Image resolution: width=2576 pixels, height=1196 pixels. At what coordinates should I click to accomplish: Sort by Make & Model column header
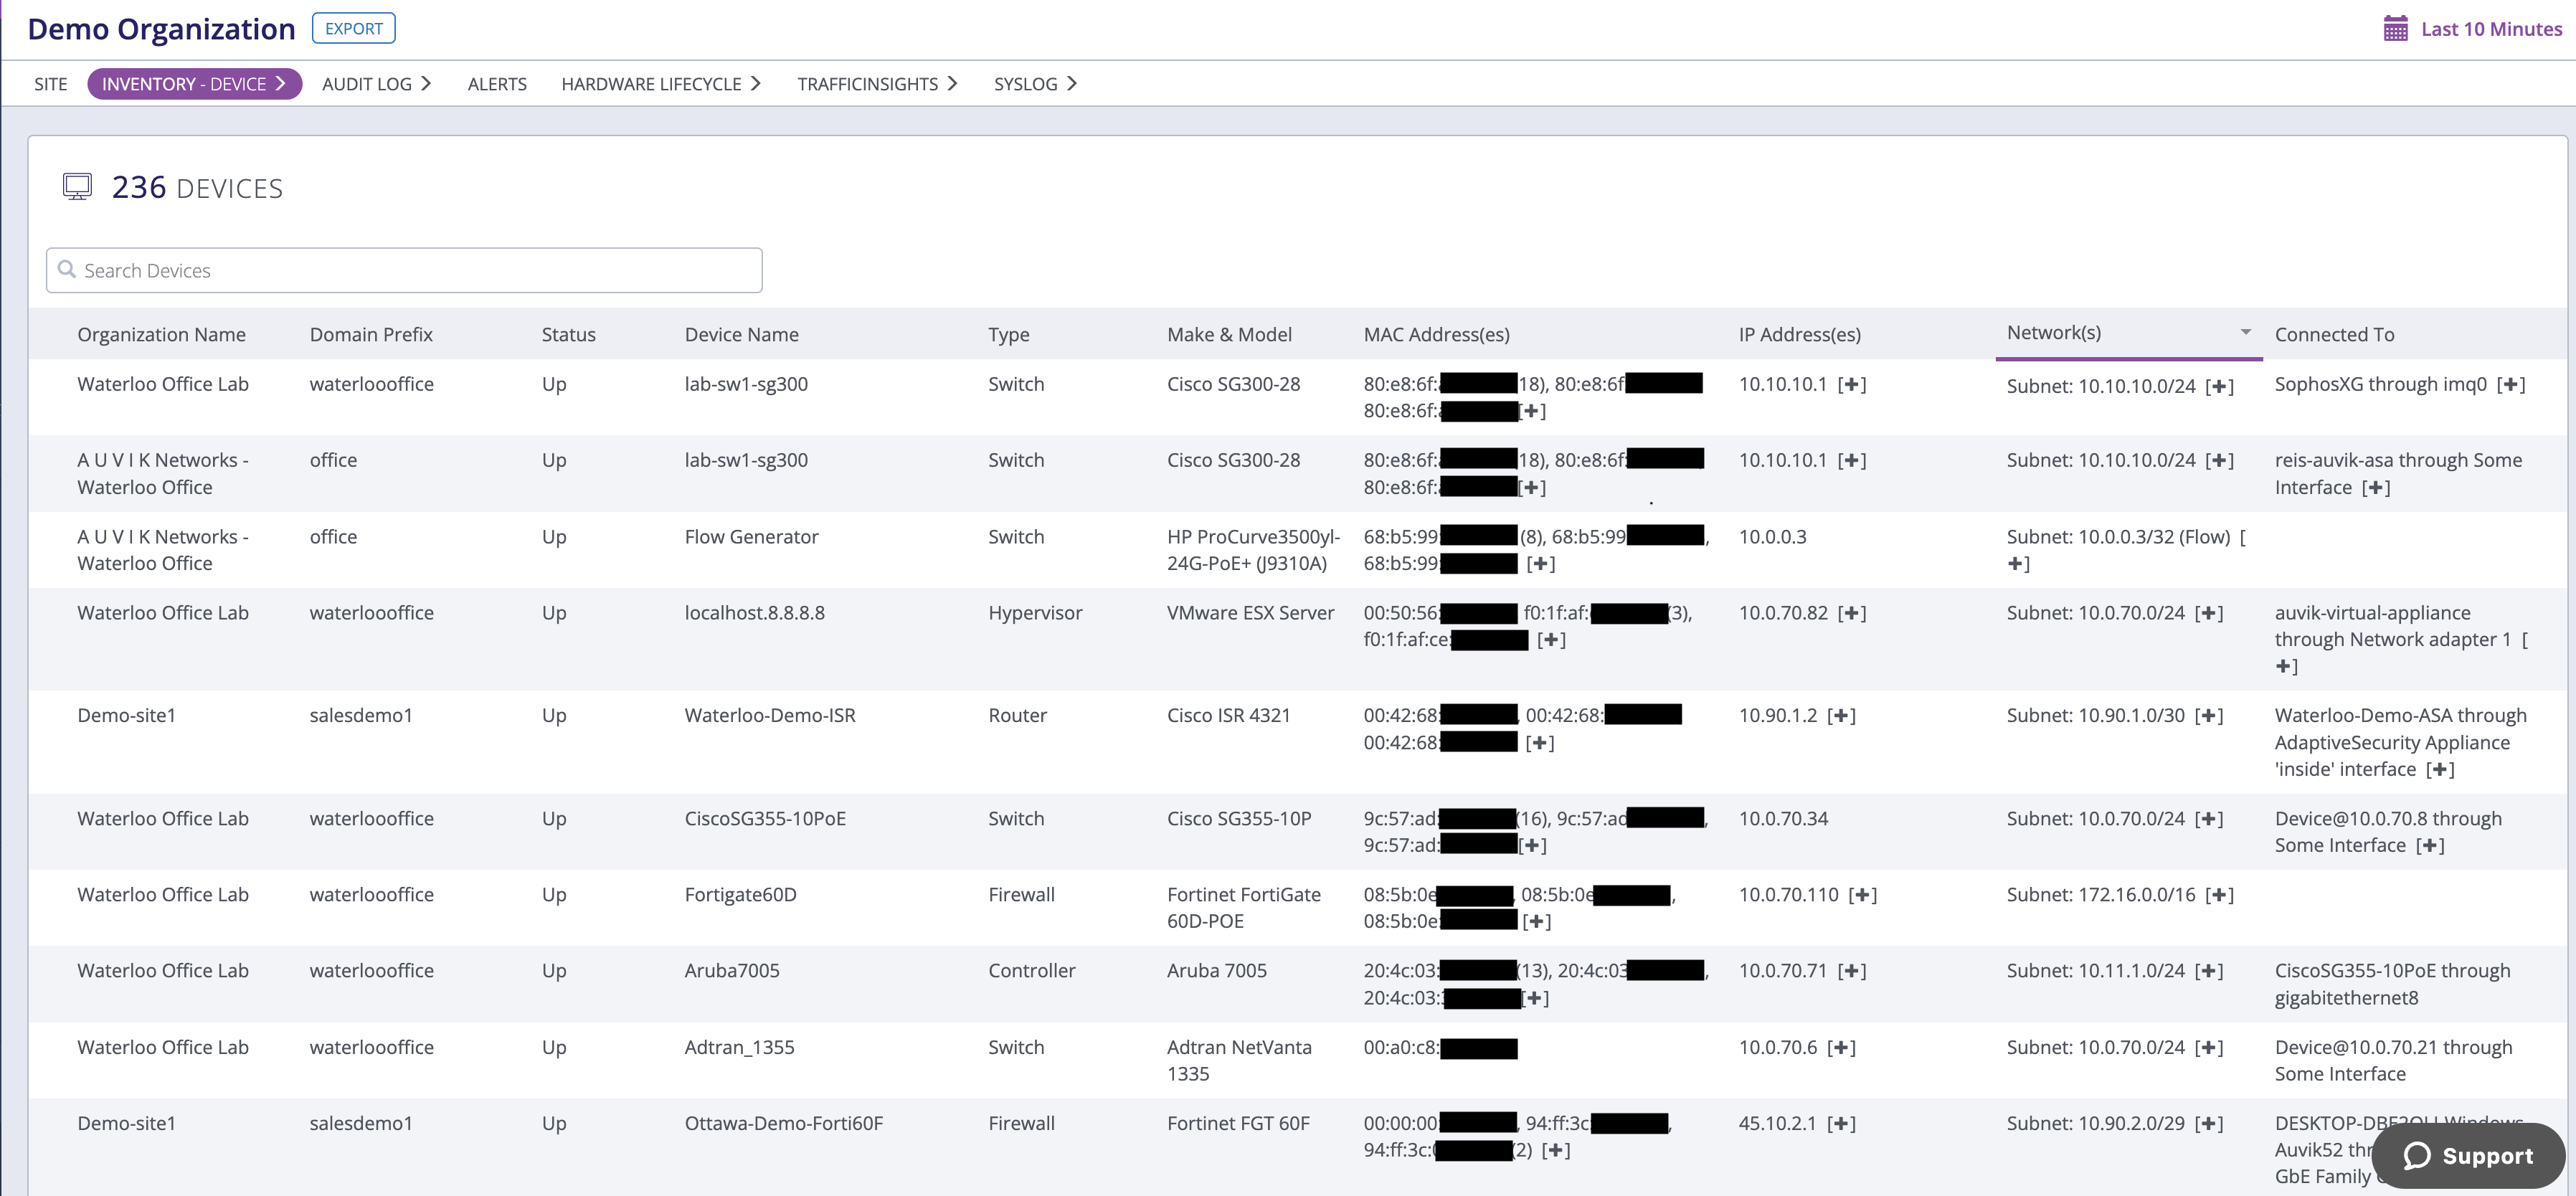(x=1229, y=334)
